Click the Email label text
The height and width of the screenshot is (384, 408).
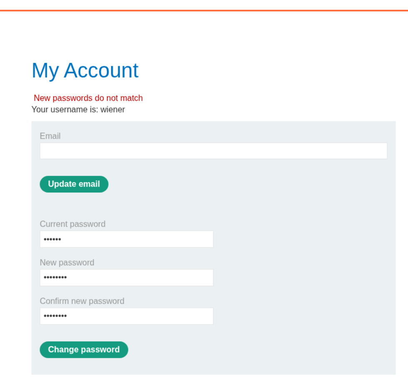pos(50,136)
